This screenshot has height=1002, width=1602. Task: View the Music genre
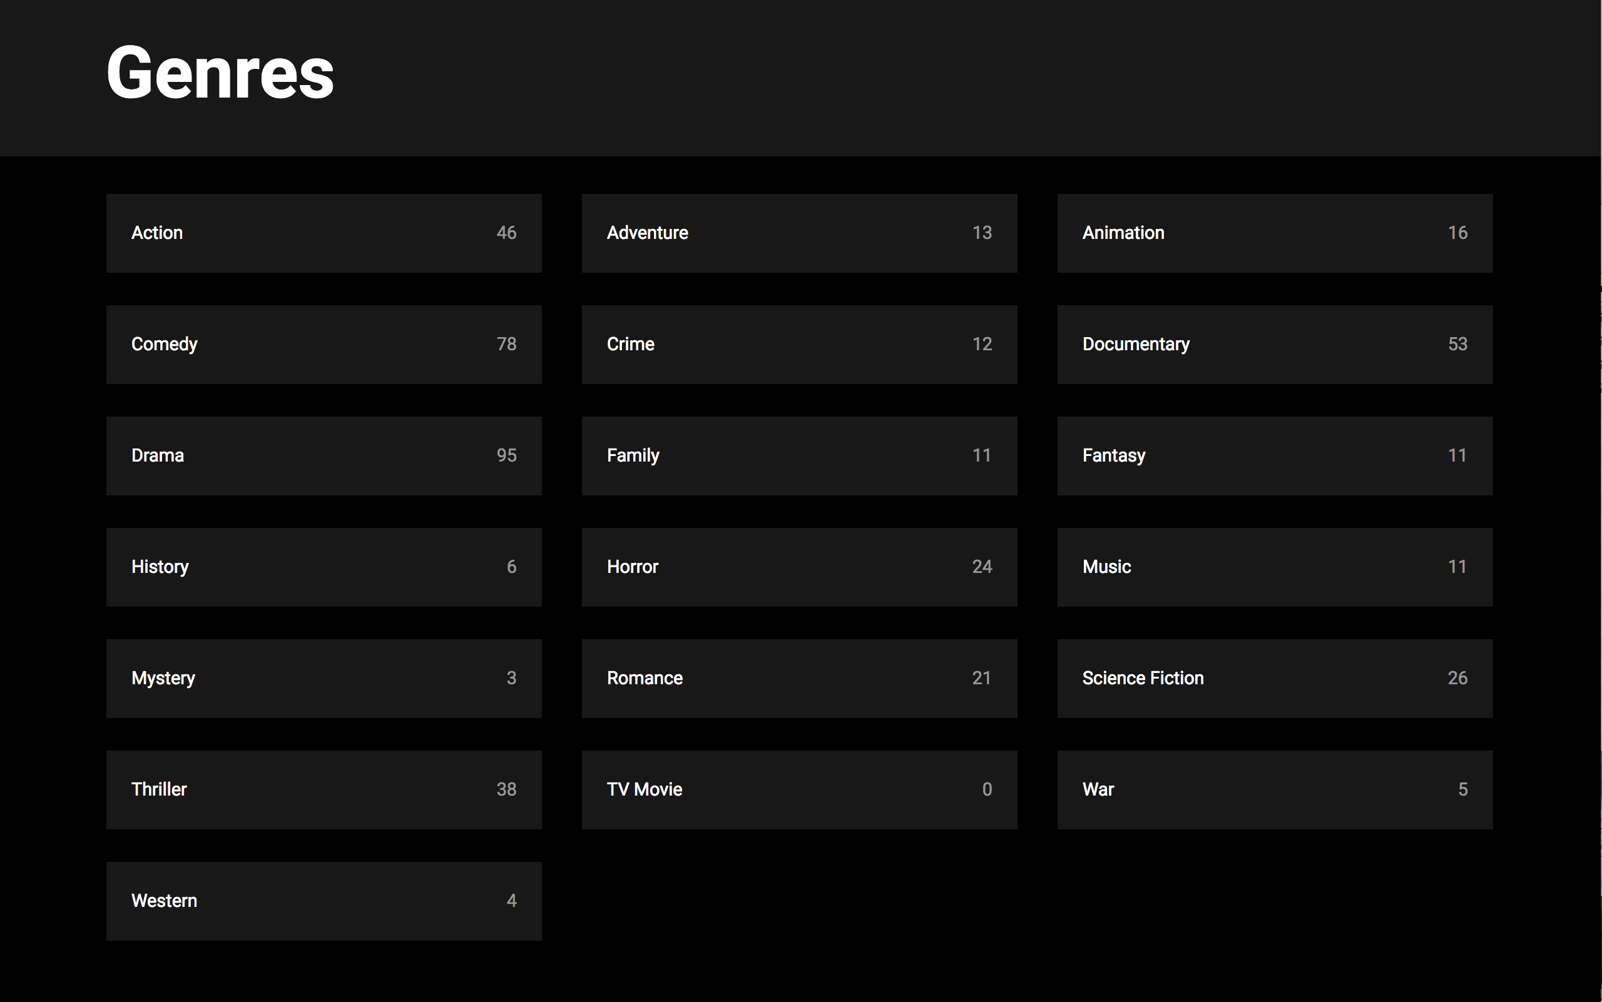[x=1275, y=567]
